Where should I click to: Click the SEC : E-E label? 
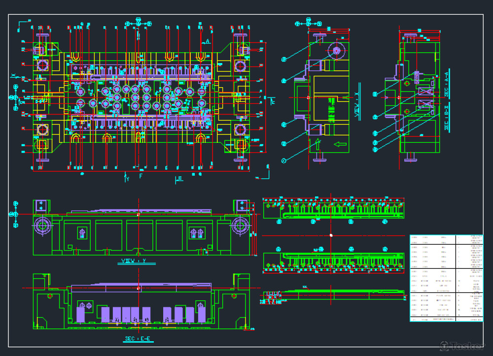pyautogui.click(x=138, y=339)
